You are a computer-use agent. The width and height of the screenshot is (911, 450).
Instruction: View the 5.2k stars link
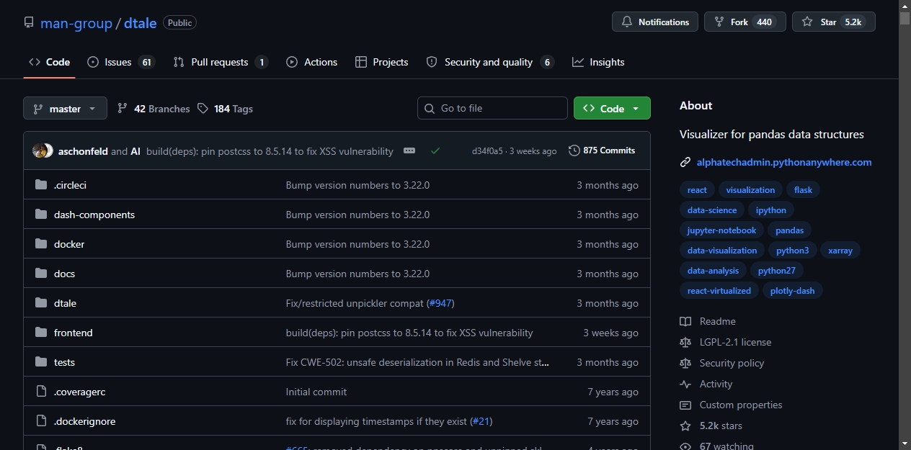[x=711, y=426]
